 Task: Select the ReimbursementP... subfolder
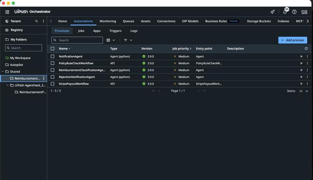pos(30,92)
